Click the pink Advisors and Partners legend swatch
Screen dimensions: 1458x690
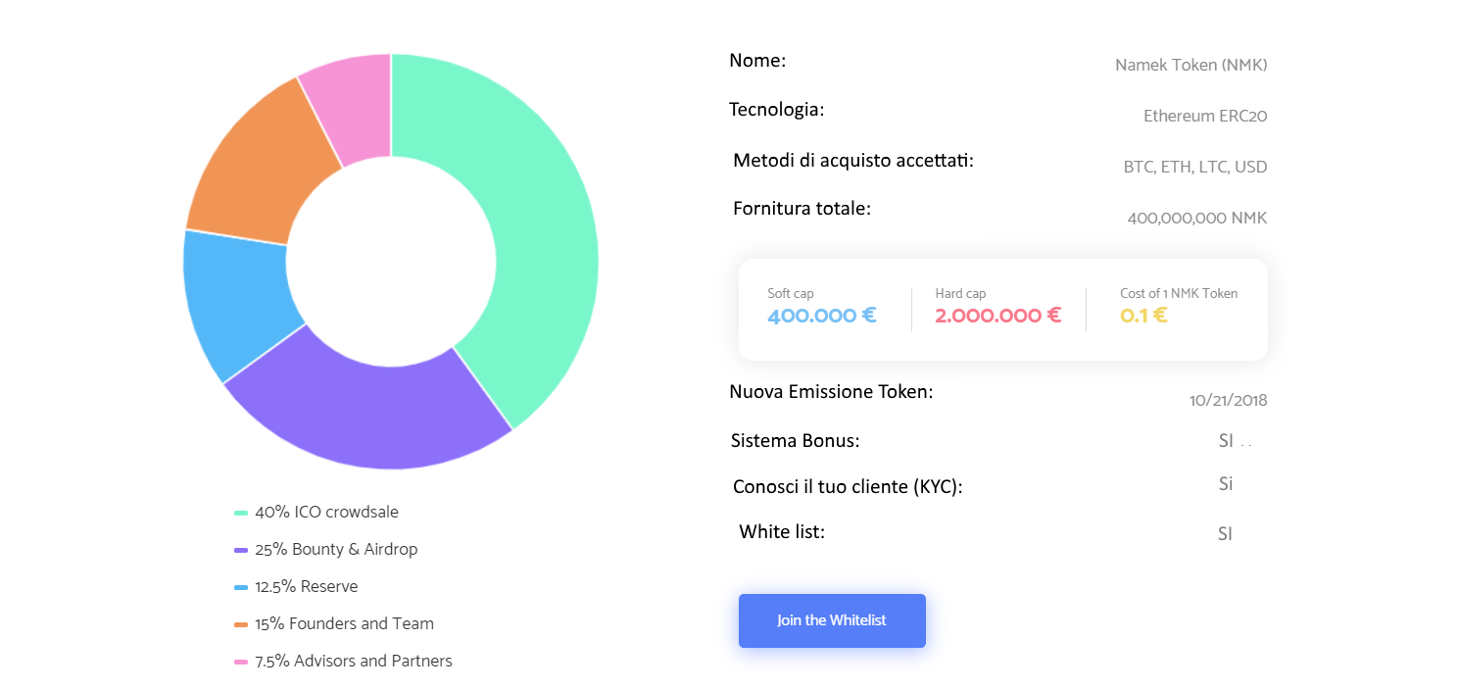[x=241, y=662]
